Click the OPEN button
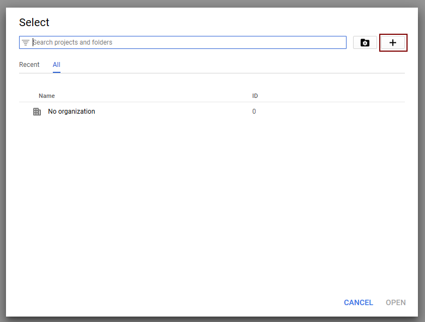The width and height of the screenshot is (425, 322). pyautogui.click(x=396, y=302)
